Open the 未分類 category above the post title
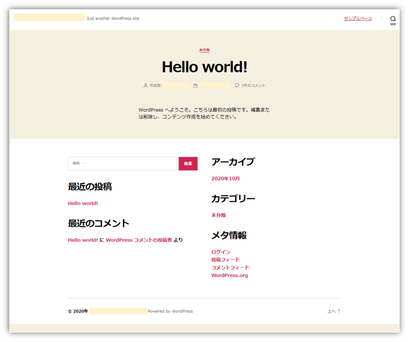This screenshot has width=409, height=342. (x=204, y=50)
